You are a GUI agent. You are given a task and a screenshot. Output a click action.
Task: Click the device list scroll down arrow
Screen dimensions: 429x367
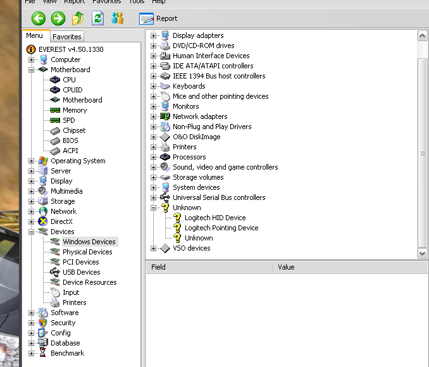pos(423,254)
